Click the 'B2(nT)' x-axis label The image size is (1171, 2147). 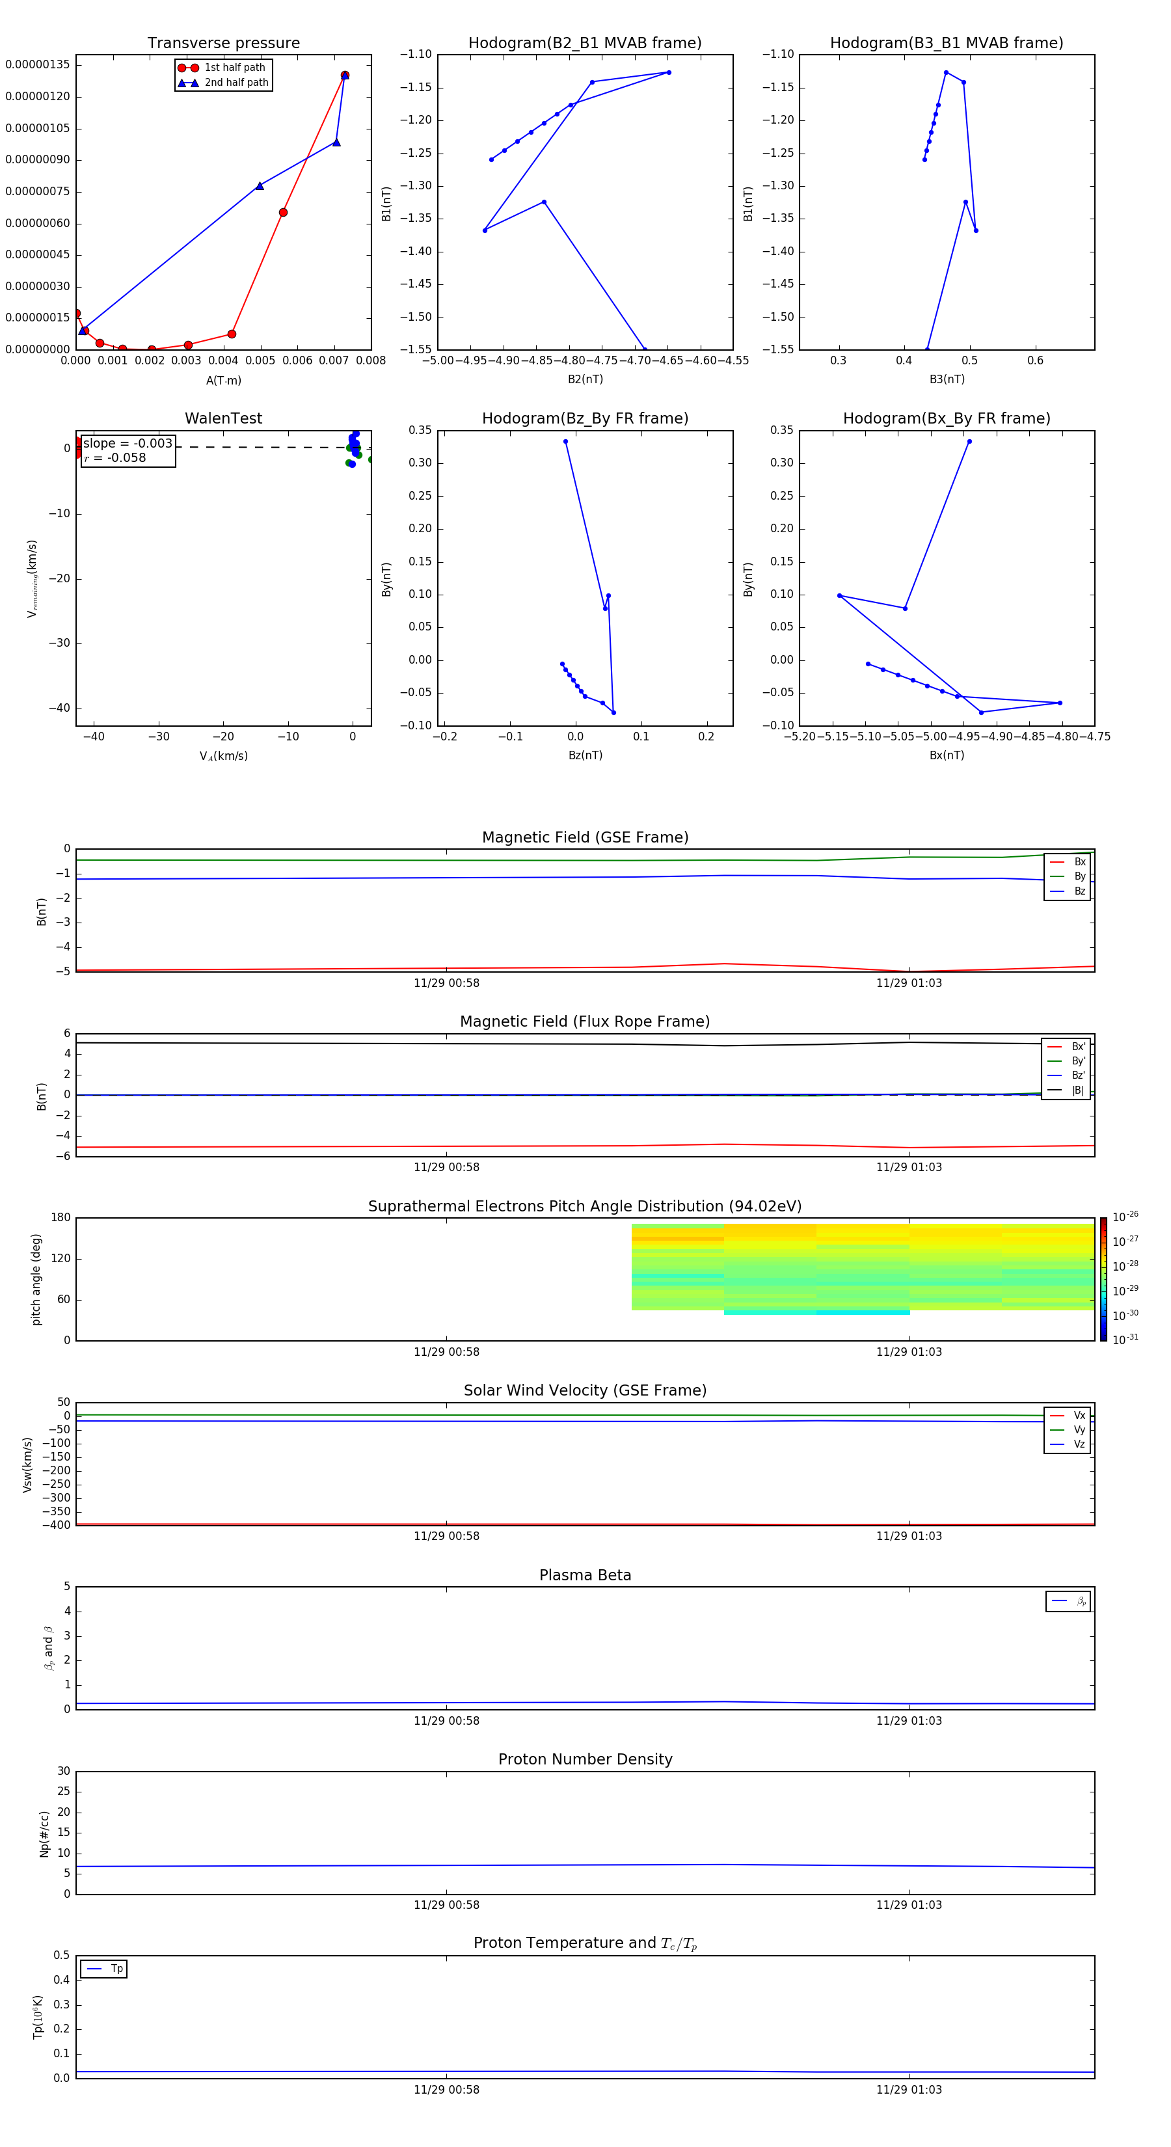pos(585,379)
